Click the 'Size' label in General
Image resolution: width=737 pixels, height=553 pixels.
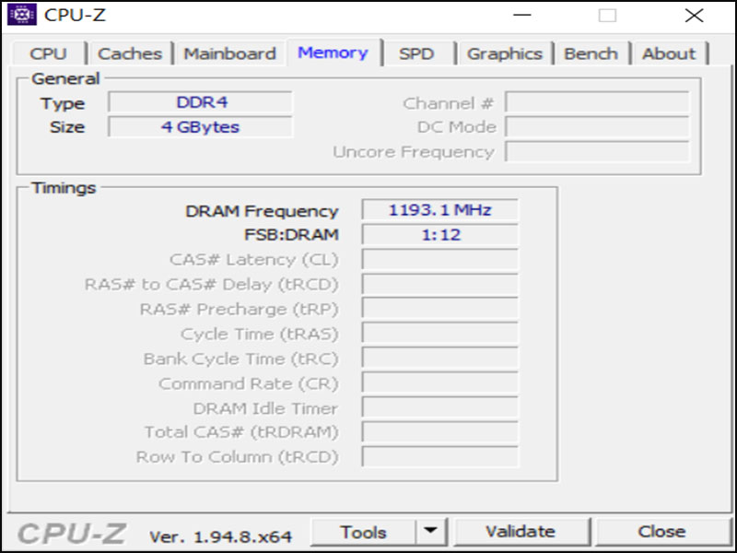pos(67,127)
